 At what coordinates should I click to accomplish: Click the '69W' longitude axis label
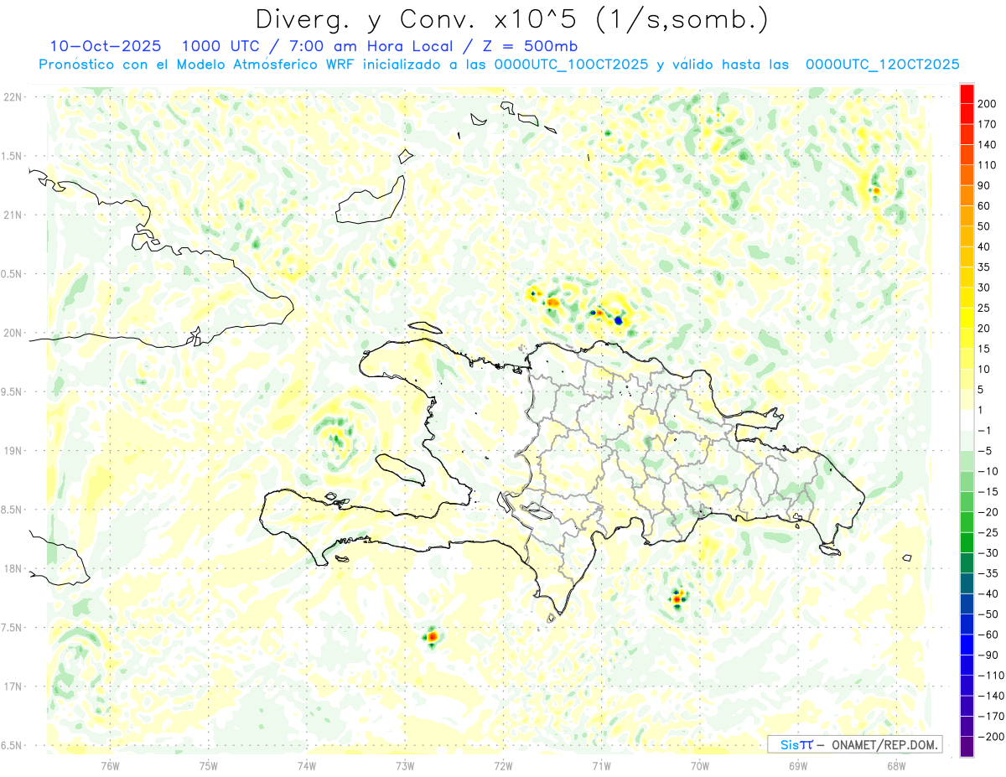click(798, 766)
